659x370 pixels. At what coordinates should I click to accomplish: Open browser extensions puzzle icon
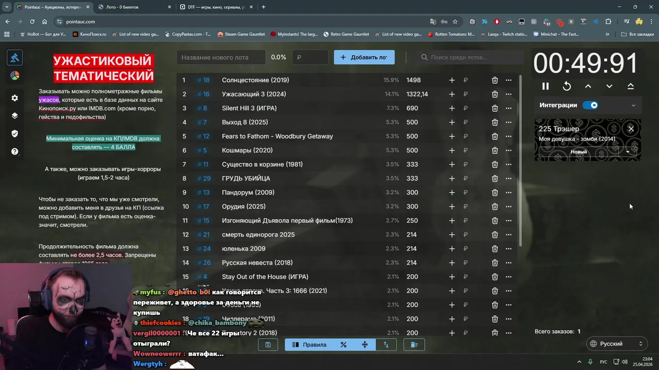609,22
